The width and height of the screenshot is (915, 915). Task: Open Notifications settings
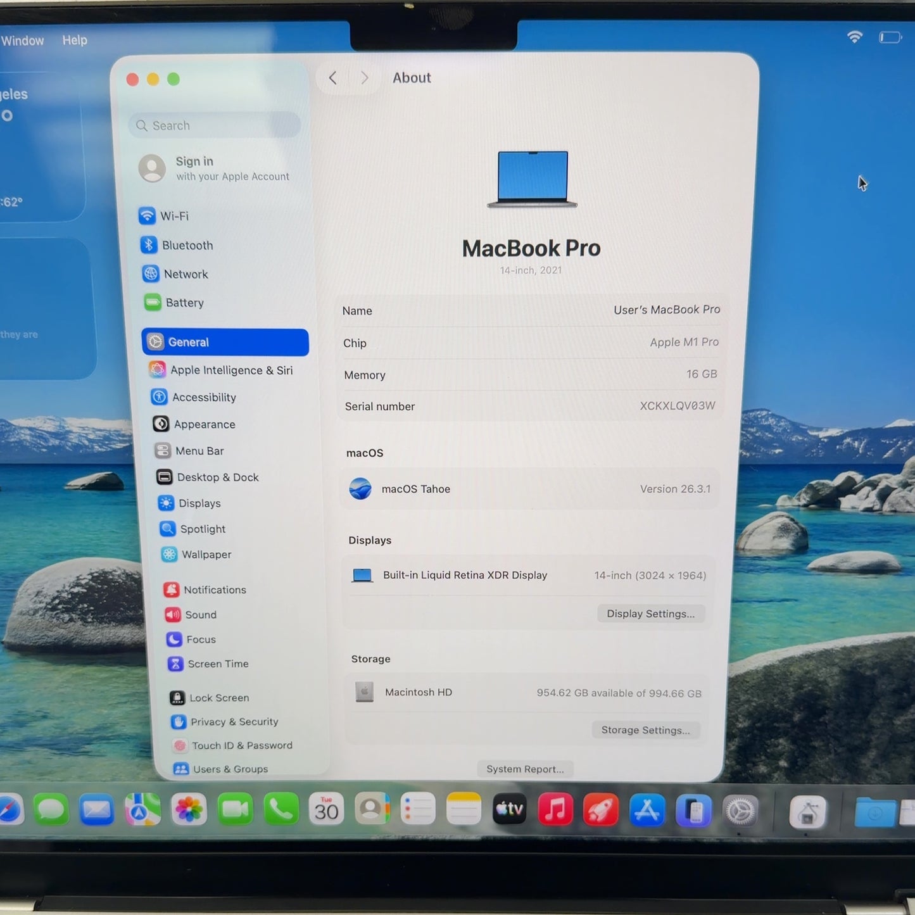point(205,590)
